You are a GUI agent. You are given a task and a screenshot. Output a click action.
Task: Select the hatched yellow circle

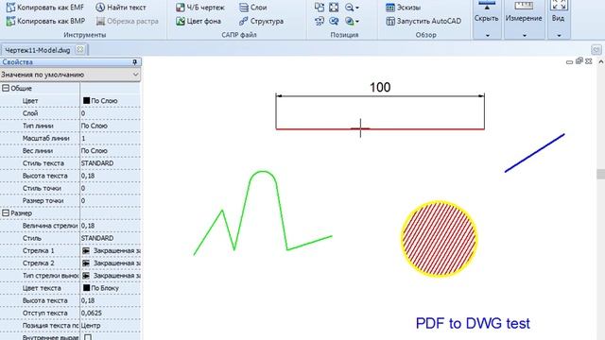tap(439, 239)
